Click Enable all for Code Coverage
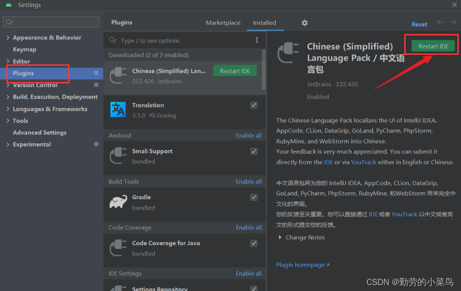The image size is (461, 291). (249, 228)
